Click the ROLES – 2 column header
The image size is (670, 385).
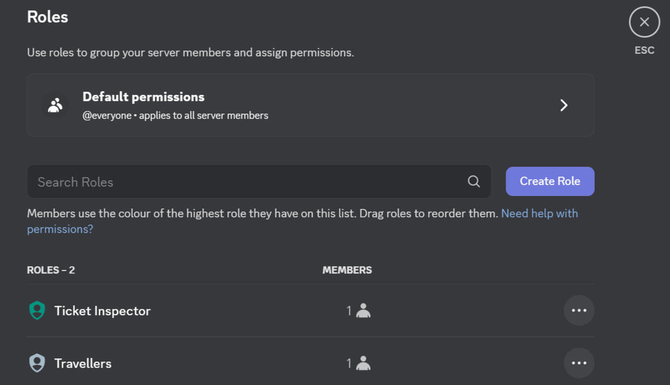(51, 270)
